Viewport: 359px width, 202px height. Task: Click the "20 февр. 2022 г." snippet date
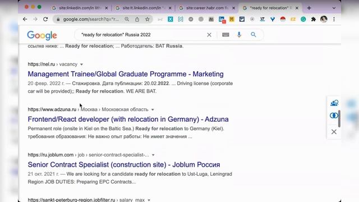46,84
